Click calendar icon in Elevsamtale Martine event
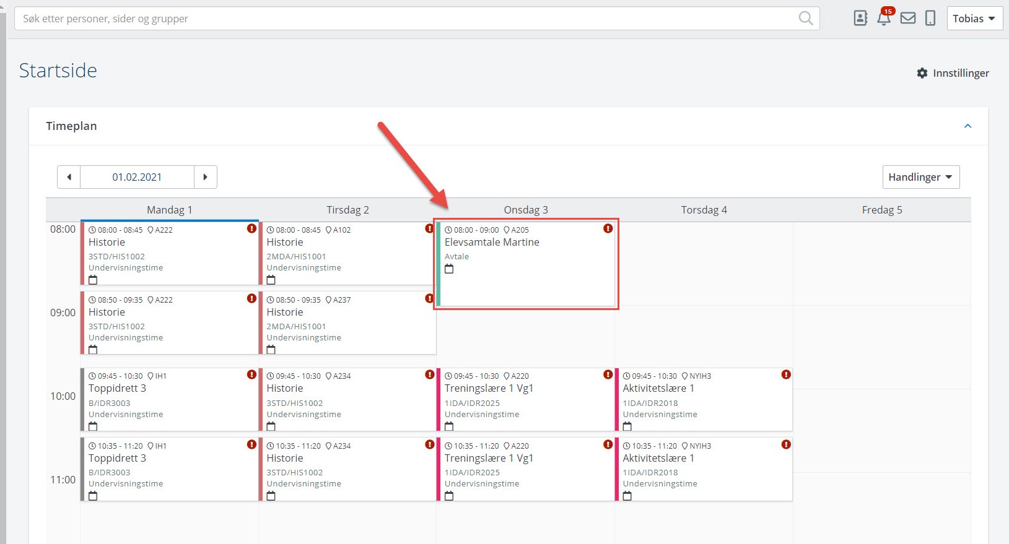Image resolution: width=1009 pixels, height=544 pixels. coord(449,269)
